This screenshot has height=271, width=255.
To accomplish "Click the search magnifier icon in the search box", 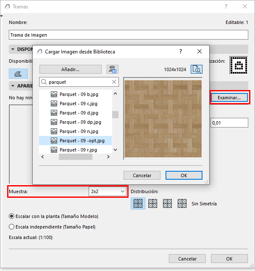I will (x=44, y=82).
